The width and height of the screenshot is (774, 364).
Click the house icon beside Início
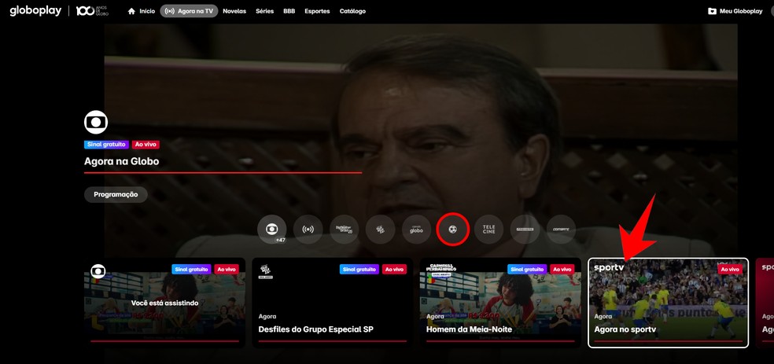(131, 11)
